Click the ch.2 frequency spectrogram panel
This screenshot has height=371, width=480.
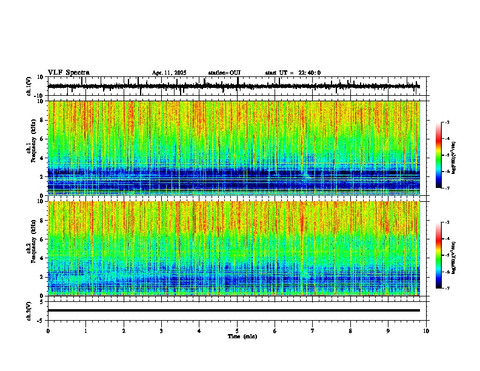pos(234,249)
